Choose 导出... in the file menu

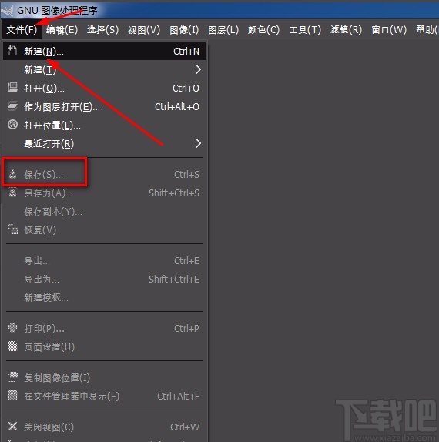click(x=105, y=261)
